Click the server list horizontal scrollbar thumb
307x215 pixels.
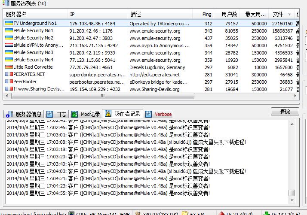pos(103,96)
